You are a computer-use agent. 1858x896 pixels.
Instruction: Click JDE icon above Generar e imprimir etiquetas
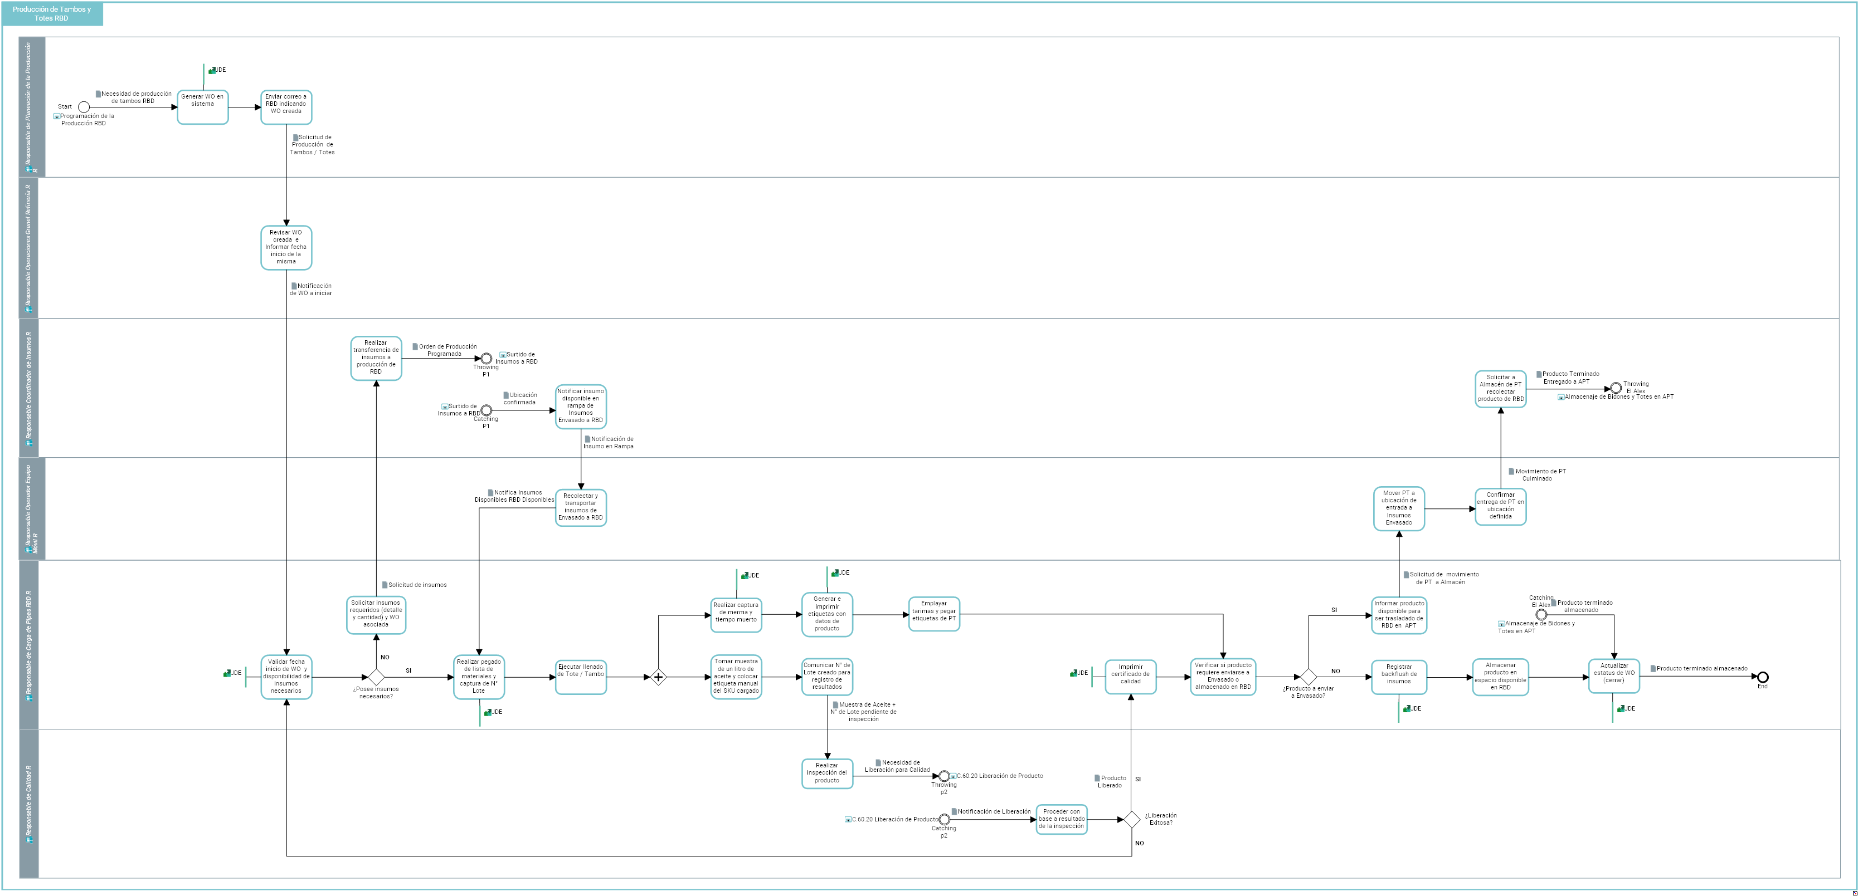(x=834, y=573)
